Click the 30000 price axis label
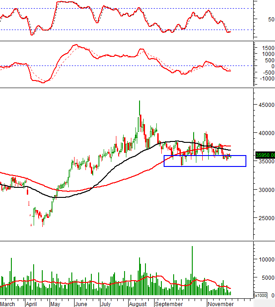275x307 pixels. point(264,190)
